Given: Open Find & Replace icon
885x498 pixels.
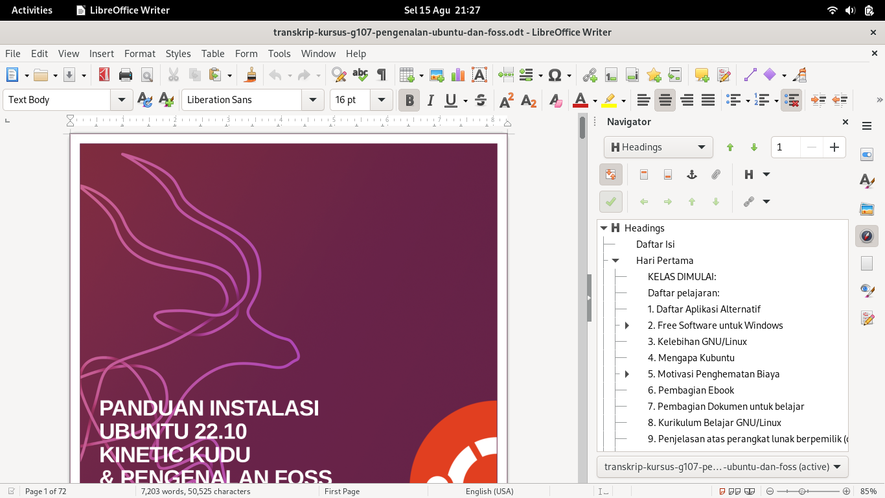Looking at the screenshot, I should tap(338, 75).
